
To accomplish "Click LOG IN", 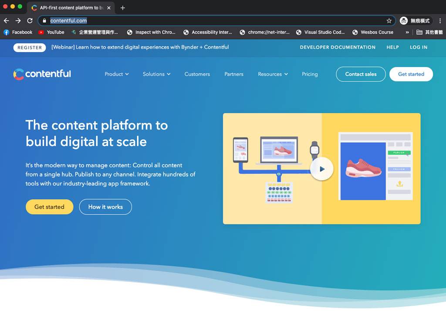I will [x=419, y=47].
